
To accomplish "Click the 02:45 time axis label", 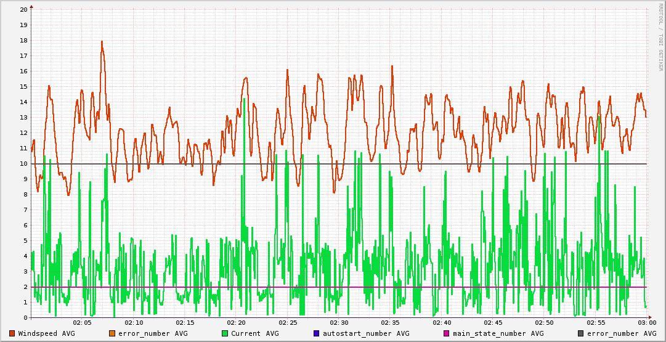I will (x=493, y=324).
